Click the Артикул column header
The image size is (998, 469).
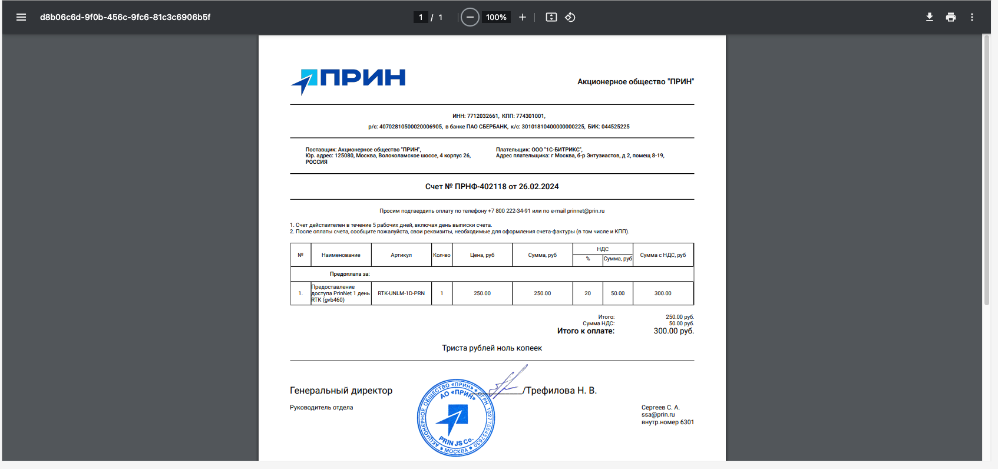(401, 255)
